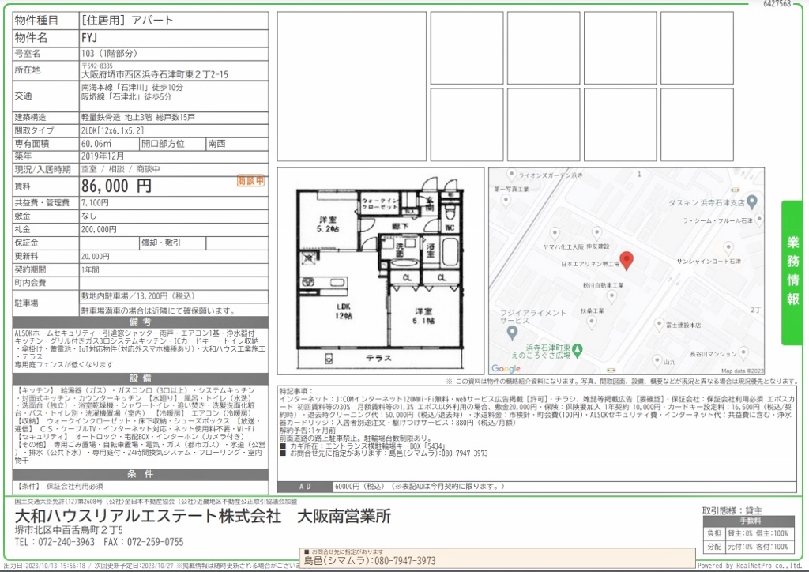Open the floor plan image

[x=380, y=271]
